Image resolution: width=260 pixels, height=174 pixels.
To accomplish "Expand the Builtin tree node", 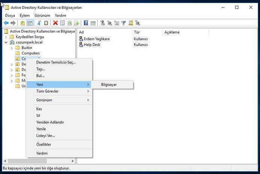I will [12, 48].
